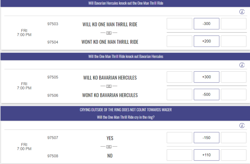Click empty box left of -500 odds
Viewport: 250px width, 164px height.
click(x=179, y=95)
